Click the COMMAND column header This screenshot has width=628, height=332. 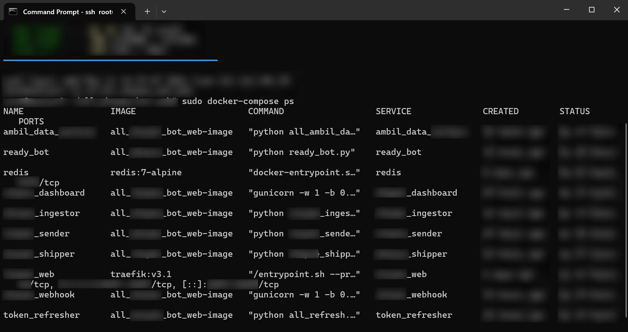266,111
